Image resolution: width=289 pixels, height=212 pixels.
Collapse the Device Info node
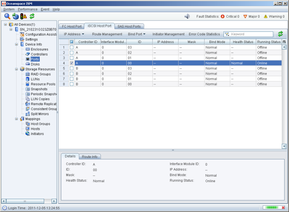pyautogui.click(x=17, y=45)
